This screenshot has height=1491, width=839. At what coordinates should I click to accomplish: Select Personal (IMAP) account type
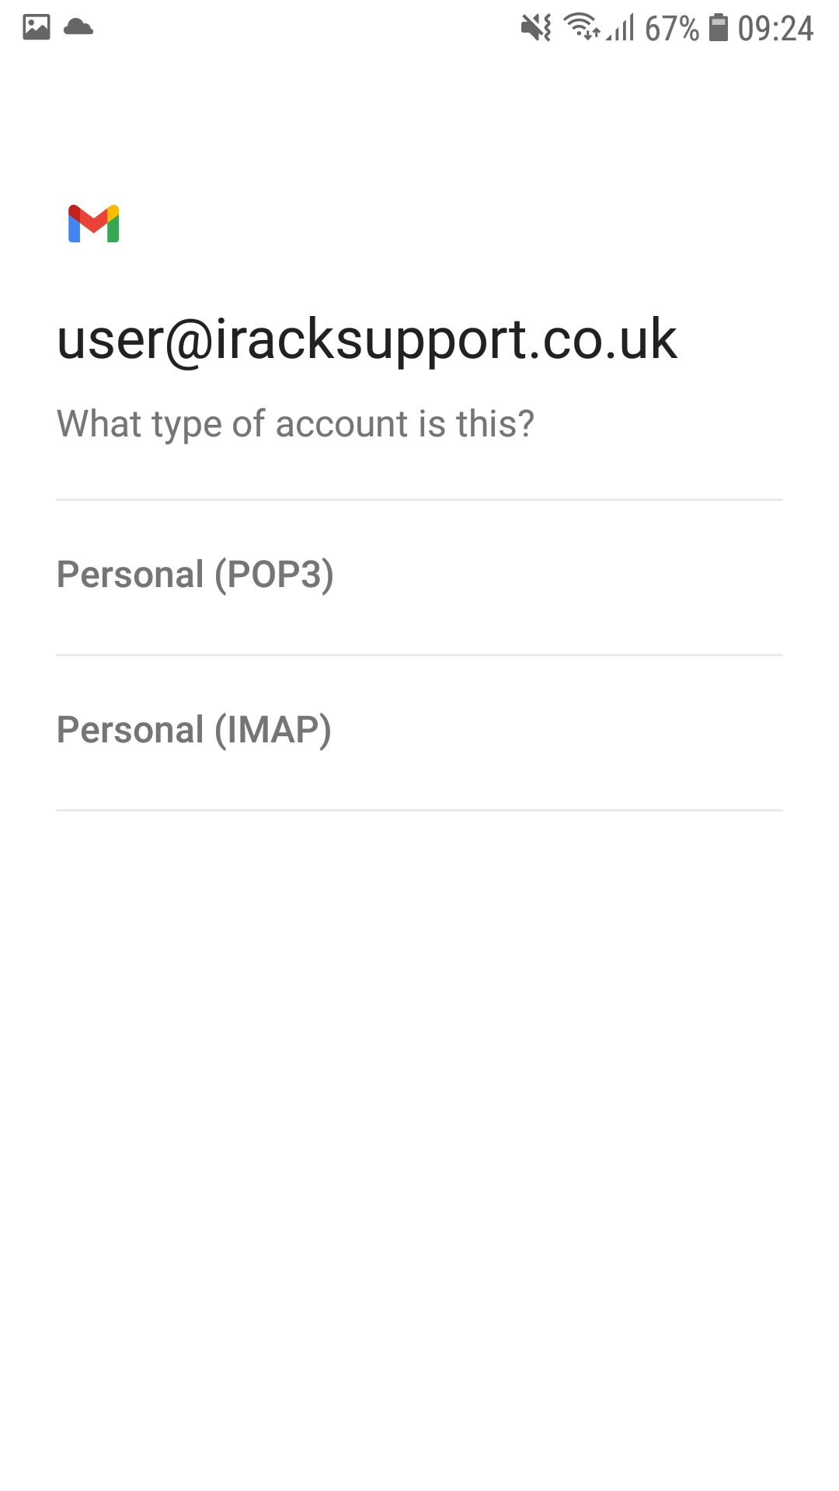coord(419,732)
